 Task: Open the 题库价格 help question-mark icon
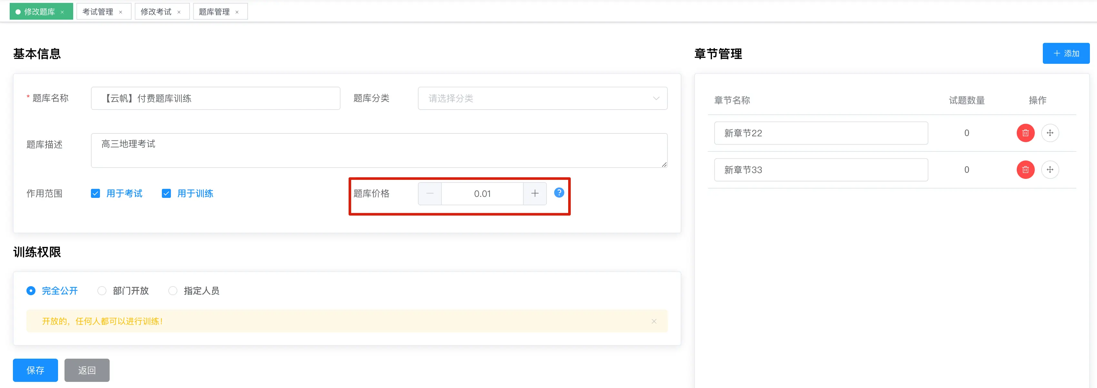click(559, 193)
